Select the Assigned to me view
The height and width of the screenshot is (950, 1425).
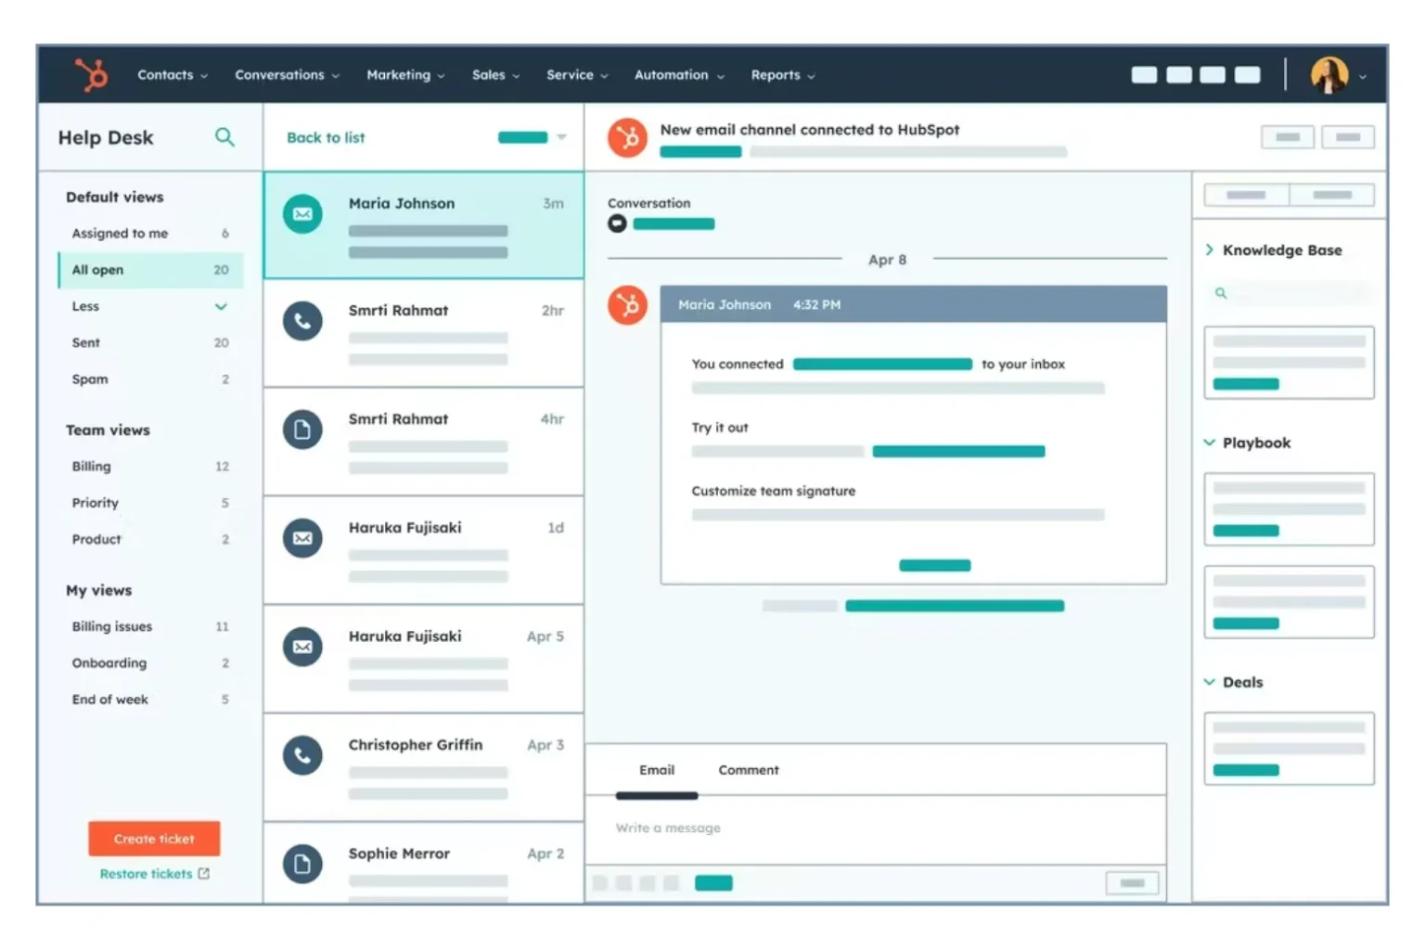coord(150,234)
